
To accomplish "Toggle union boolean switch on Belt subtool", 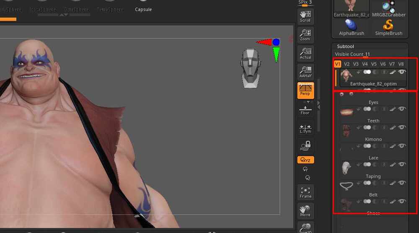I will 367,183.
